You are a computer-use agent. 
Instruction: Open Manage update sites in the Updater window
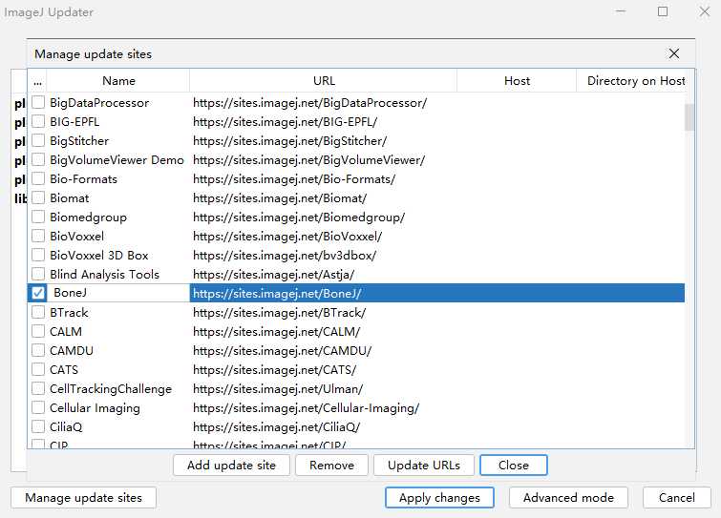coord(83,497)
